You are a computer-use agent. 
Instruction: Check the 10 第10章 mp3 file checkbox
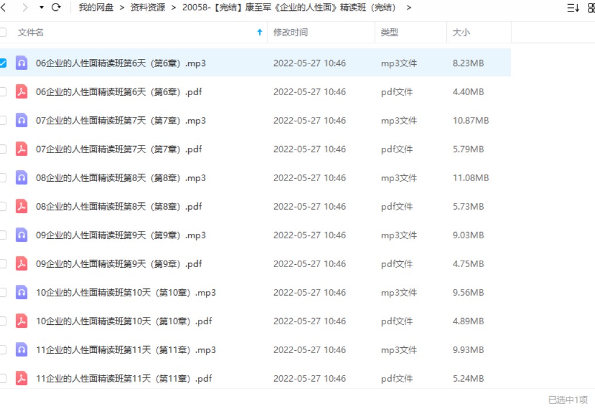(x=3, y=292)
